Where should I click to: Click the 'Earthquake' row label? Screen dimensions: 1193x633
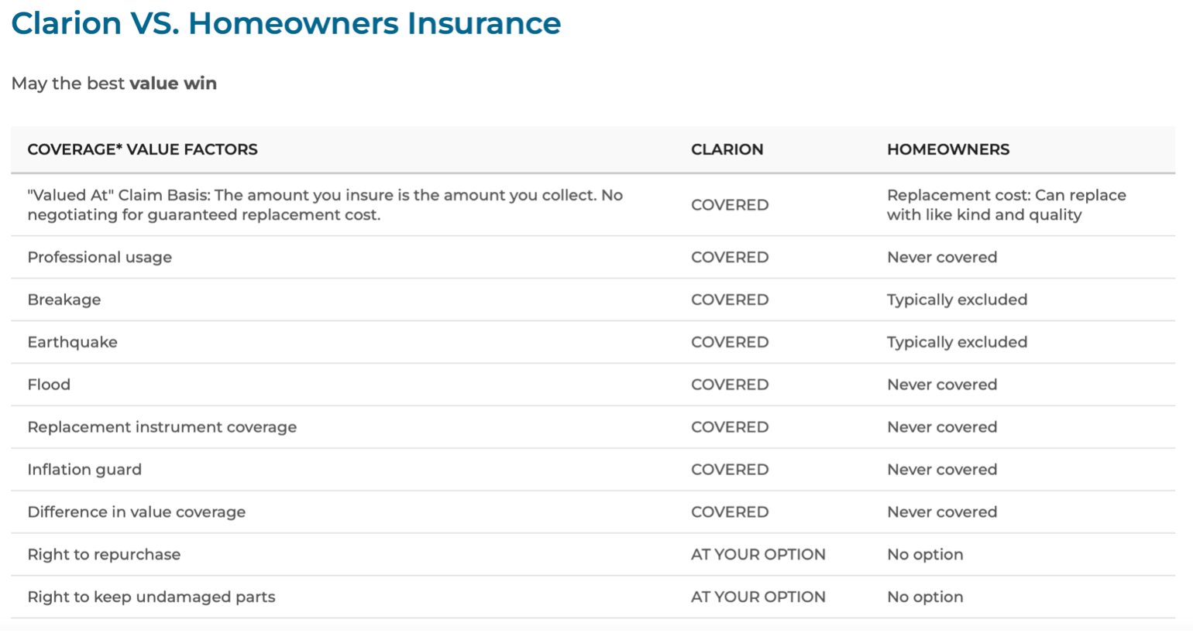coord(73,343)
